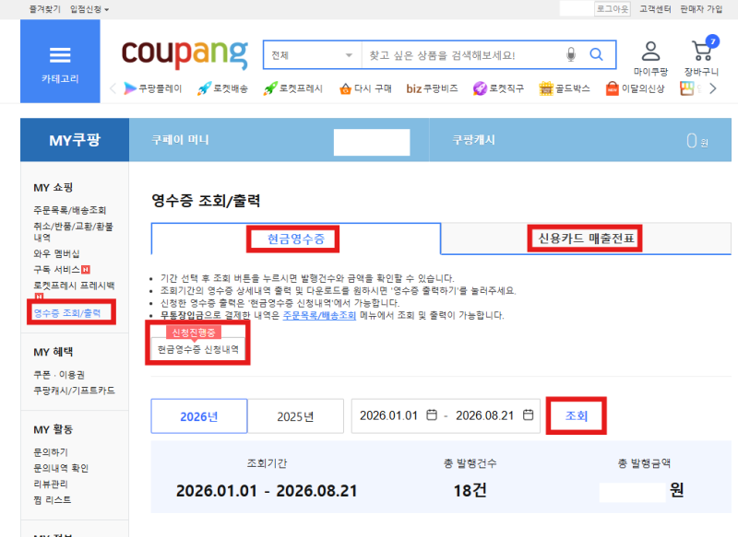738x537 pixels.
Task: Click 쿠페이 머니 banner section
Action: click(280, 140)
